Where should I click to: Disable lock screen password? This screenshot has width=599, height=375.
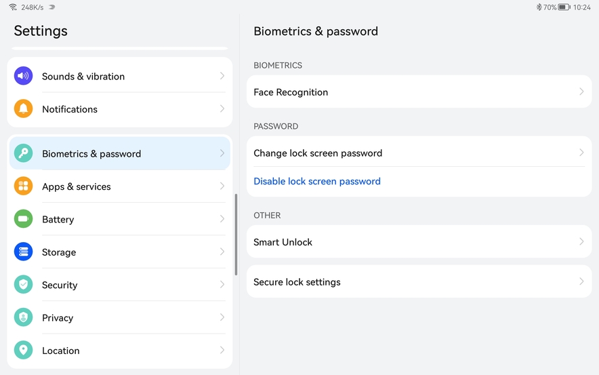click(x=317, y=181)
